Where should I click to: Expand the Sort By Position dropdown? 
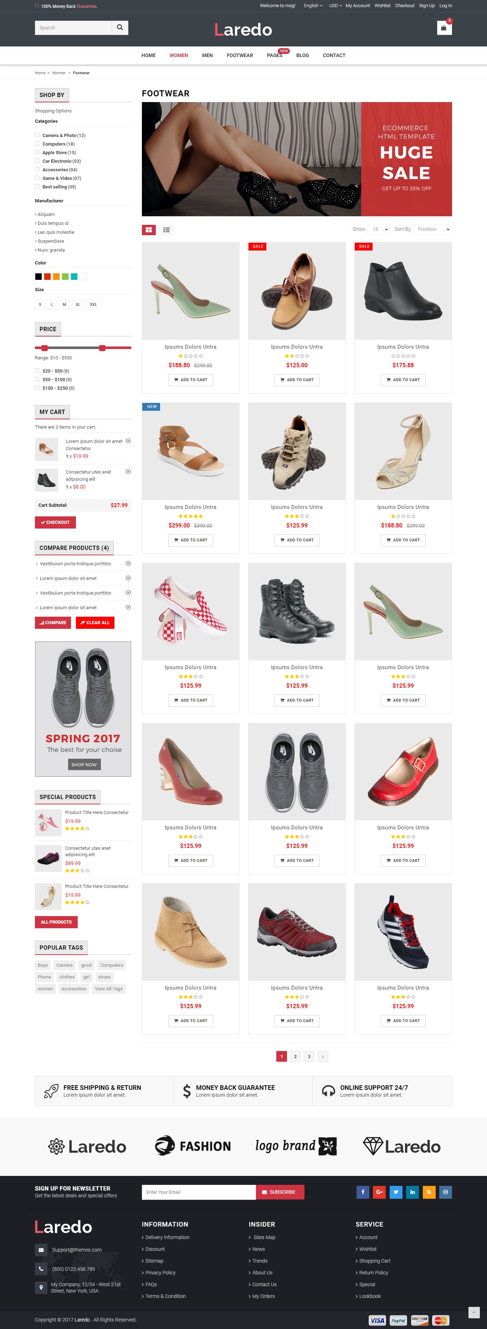pos(433,229)
